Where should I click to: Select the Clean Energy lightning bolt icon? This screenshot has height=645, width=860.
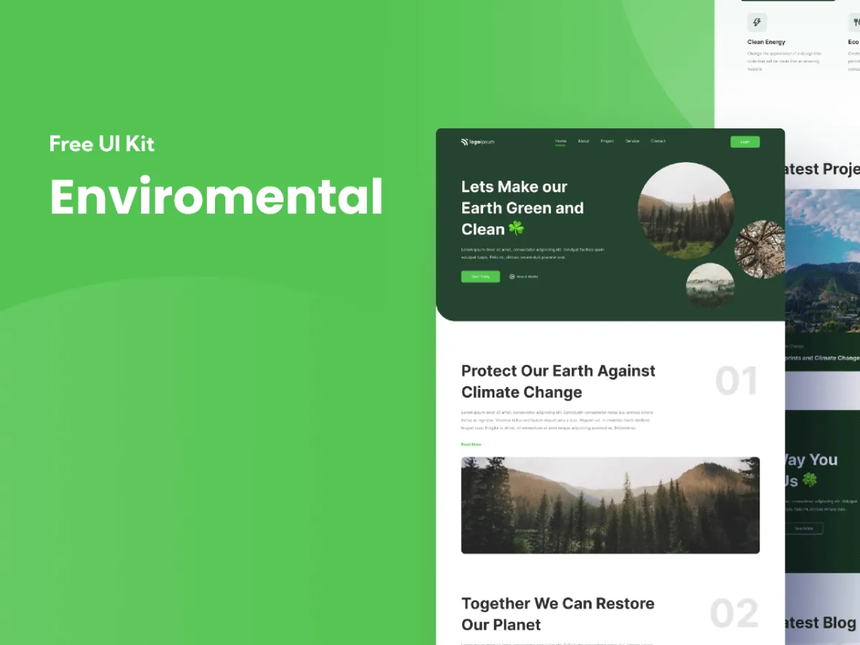tap(758, 22)
